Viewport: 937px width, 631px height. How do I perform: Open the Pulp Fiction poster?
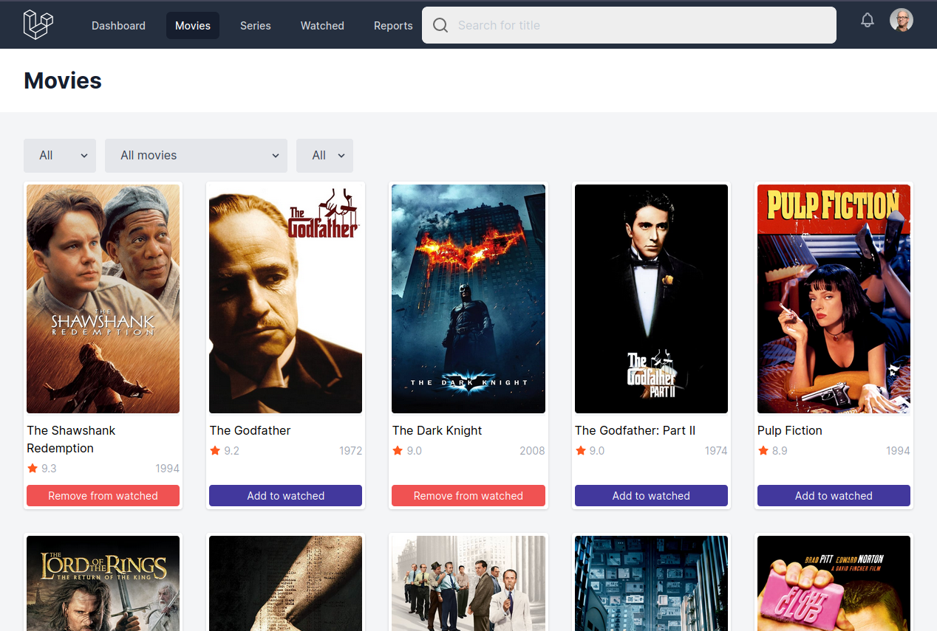834,299
